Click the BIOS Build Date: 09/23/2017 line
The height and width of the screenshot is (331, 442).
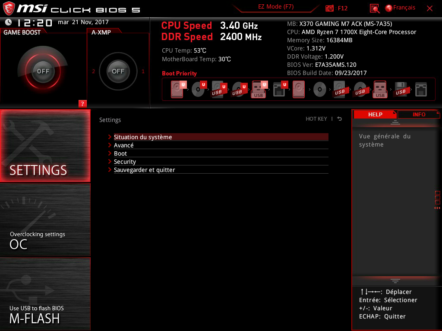(x=327, y=73)
